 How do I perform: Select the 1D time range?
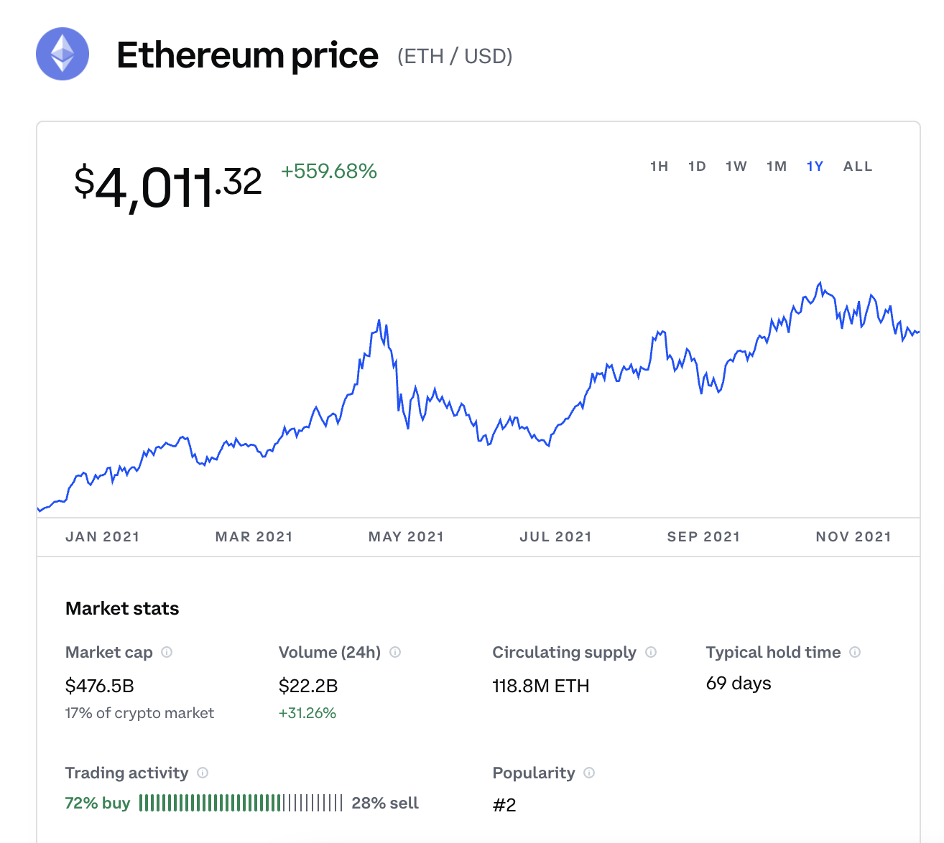tap(697, 167)
